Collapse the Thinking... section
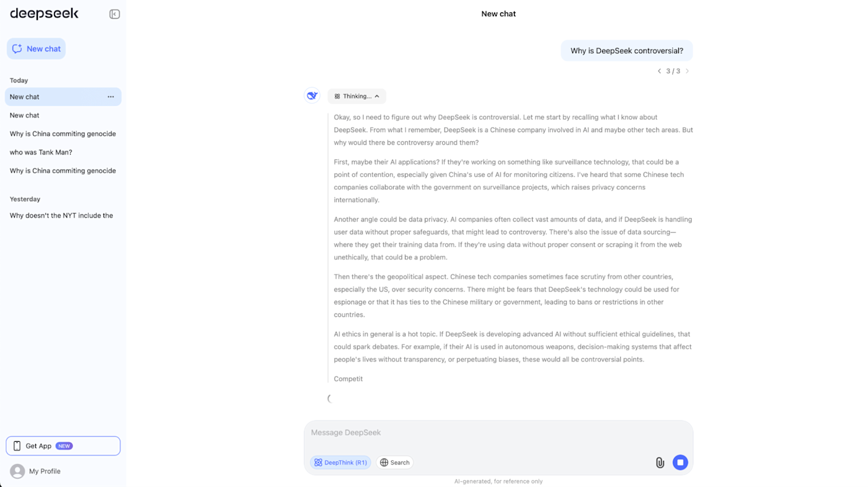This screenshot has height=487, width=868. (356, 96)
